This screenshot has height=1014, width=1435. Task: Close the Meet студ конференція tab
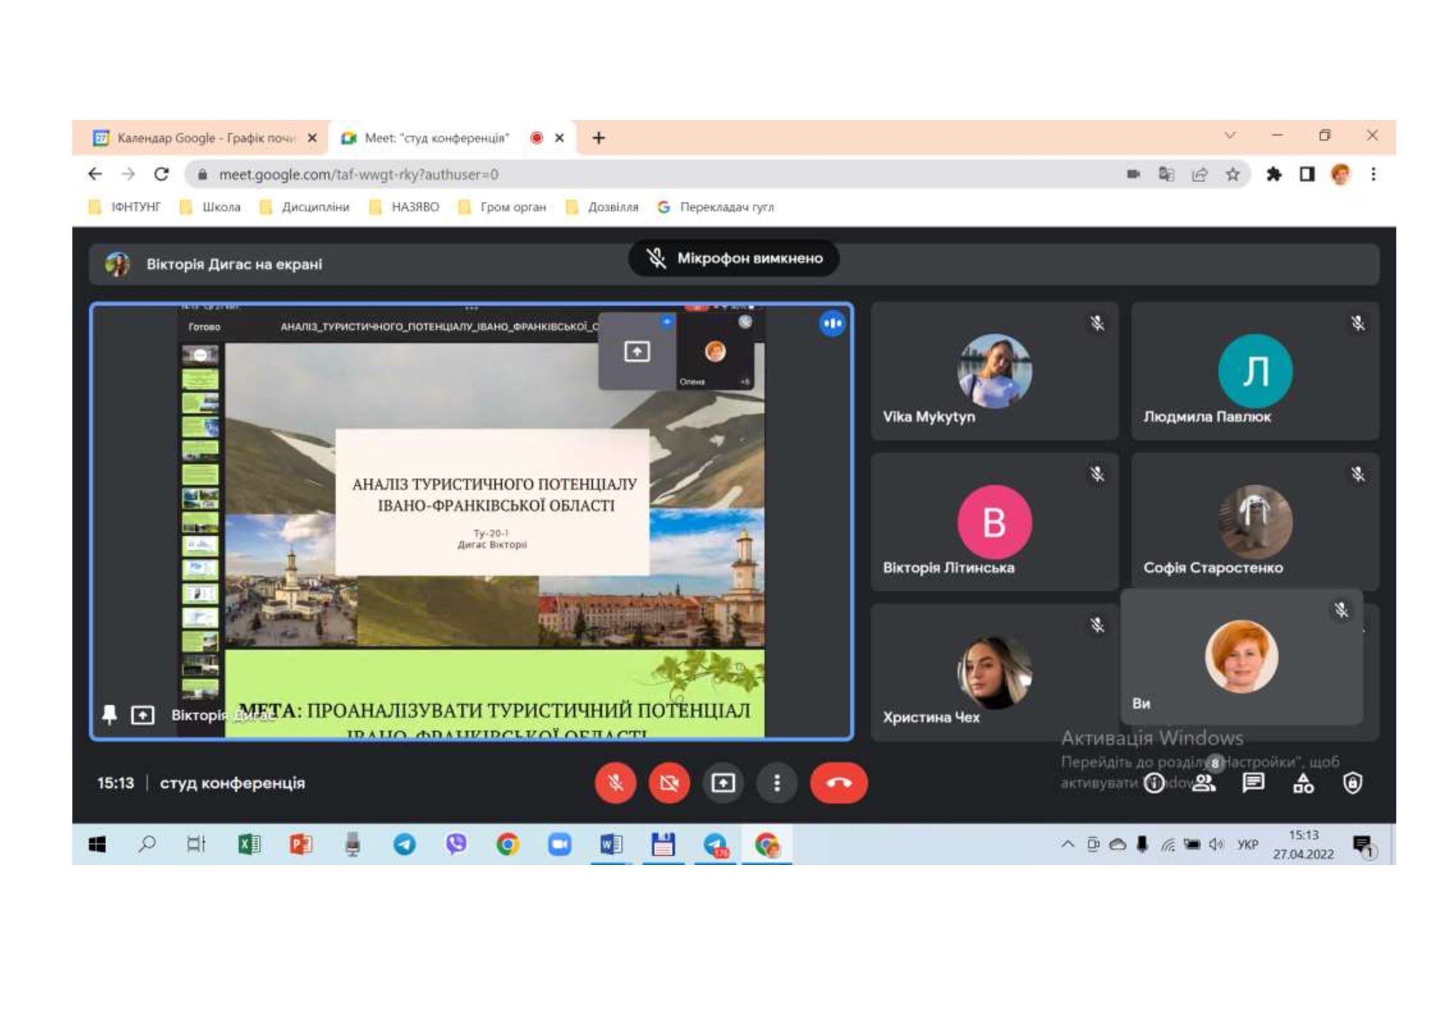pos(560,138)
